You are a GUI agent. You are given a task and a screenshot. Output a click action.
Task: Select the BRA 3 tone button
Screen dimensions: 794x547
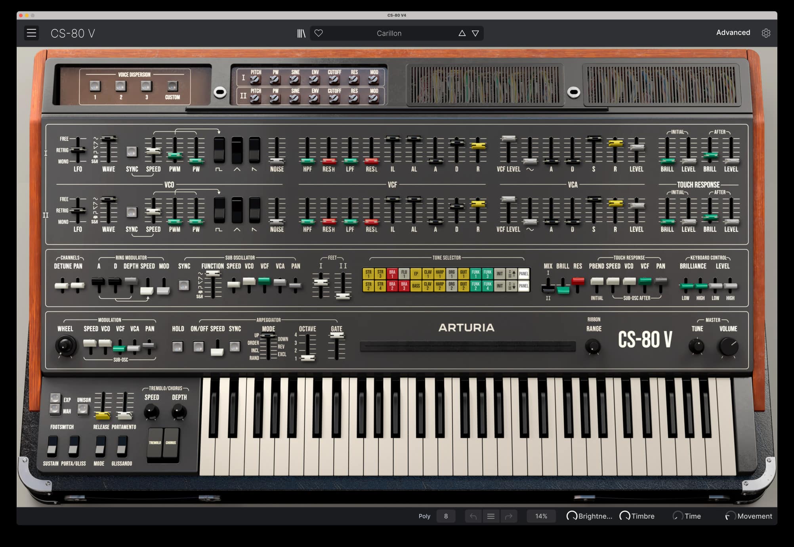coord(404,286)
